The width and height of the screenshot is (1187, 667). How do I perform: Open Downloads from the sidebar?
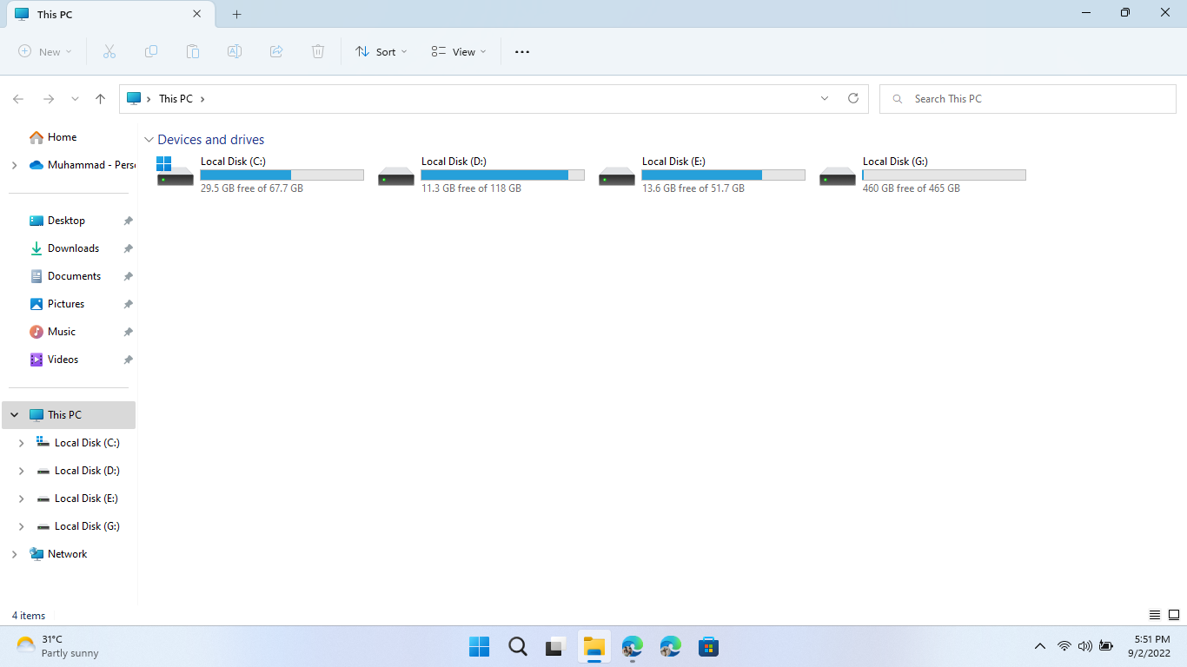point(72,248)
